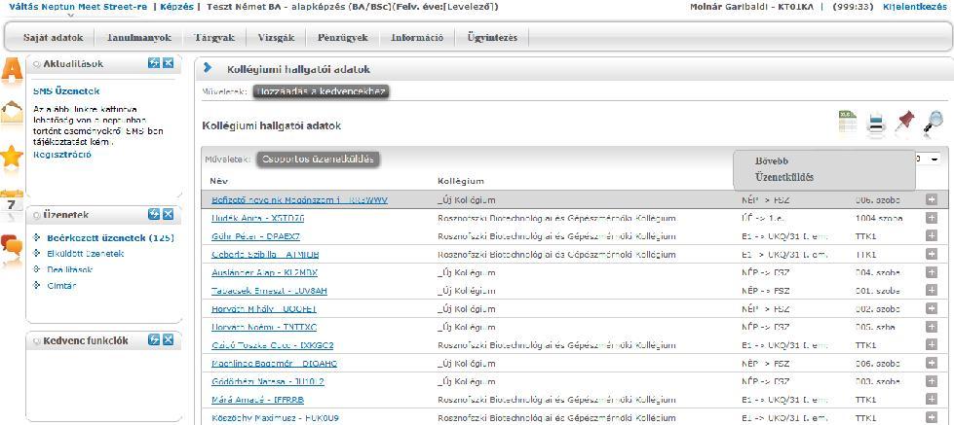Viewport: 954px width, 425px height.
Task: Click the Képzés link in the header
Action: pos(176,7)
